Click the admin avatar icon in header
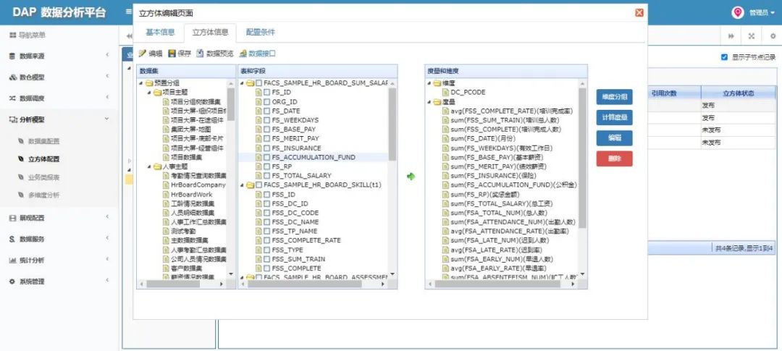782x351 pixels. click(738, 12)
